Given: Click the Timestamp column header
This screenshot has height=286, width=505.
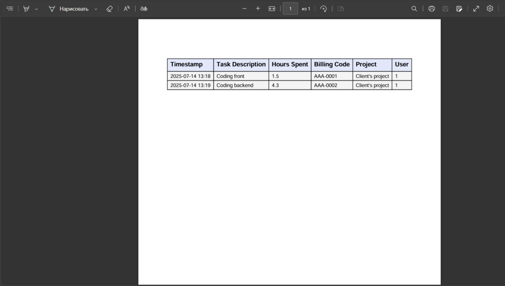Looking at the screenshot, I should tap(190, 65).
